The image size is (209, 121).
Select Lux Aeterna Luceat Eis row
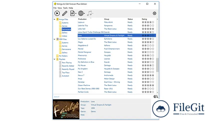tap(117, 39)
